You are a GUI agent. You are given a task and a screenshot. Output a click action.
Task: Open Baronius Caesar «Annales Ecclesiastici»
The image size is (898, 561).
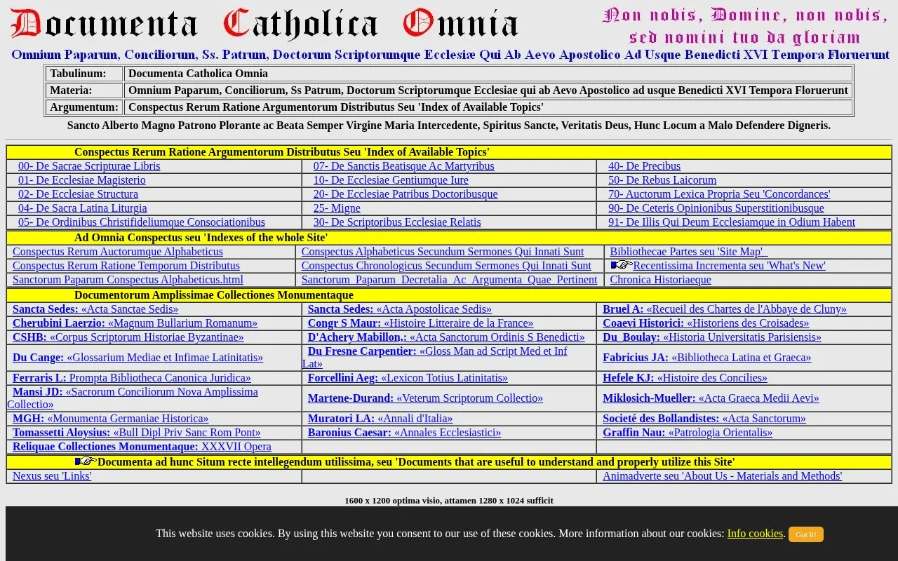tap(404, 433)
